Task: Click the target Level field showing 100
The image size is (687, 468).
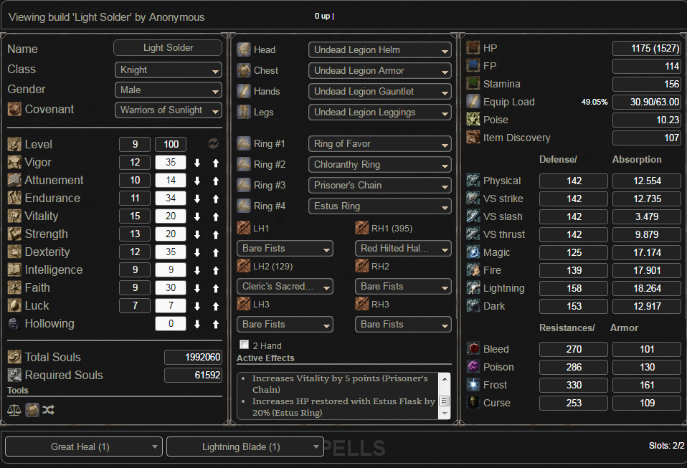Action: [171, 144]
